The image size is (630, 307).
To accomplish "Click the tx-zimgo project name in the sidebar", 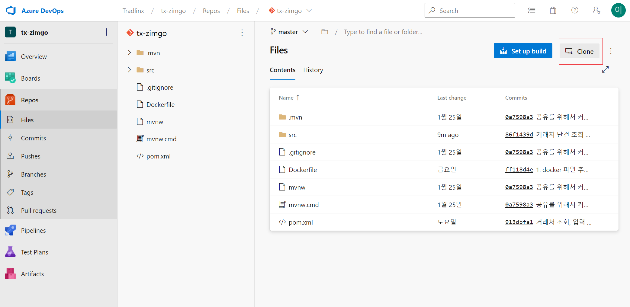I will click(34, 32).
